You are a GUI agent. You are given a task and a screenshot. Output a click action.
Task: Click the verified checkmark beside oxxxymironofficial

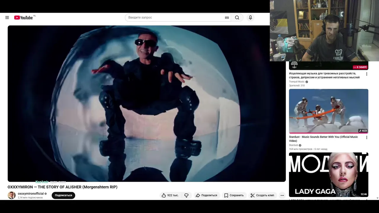point(46,194)
